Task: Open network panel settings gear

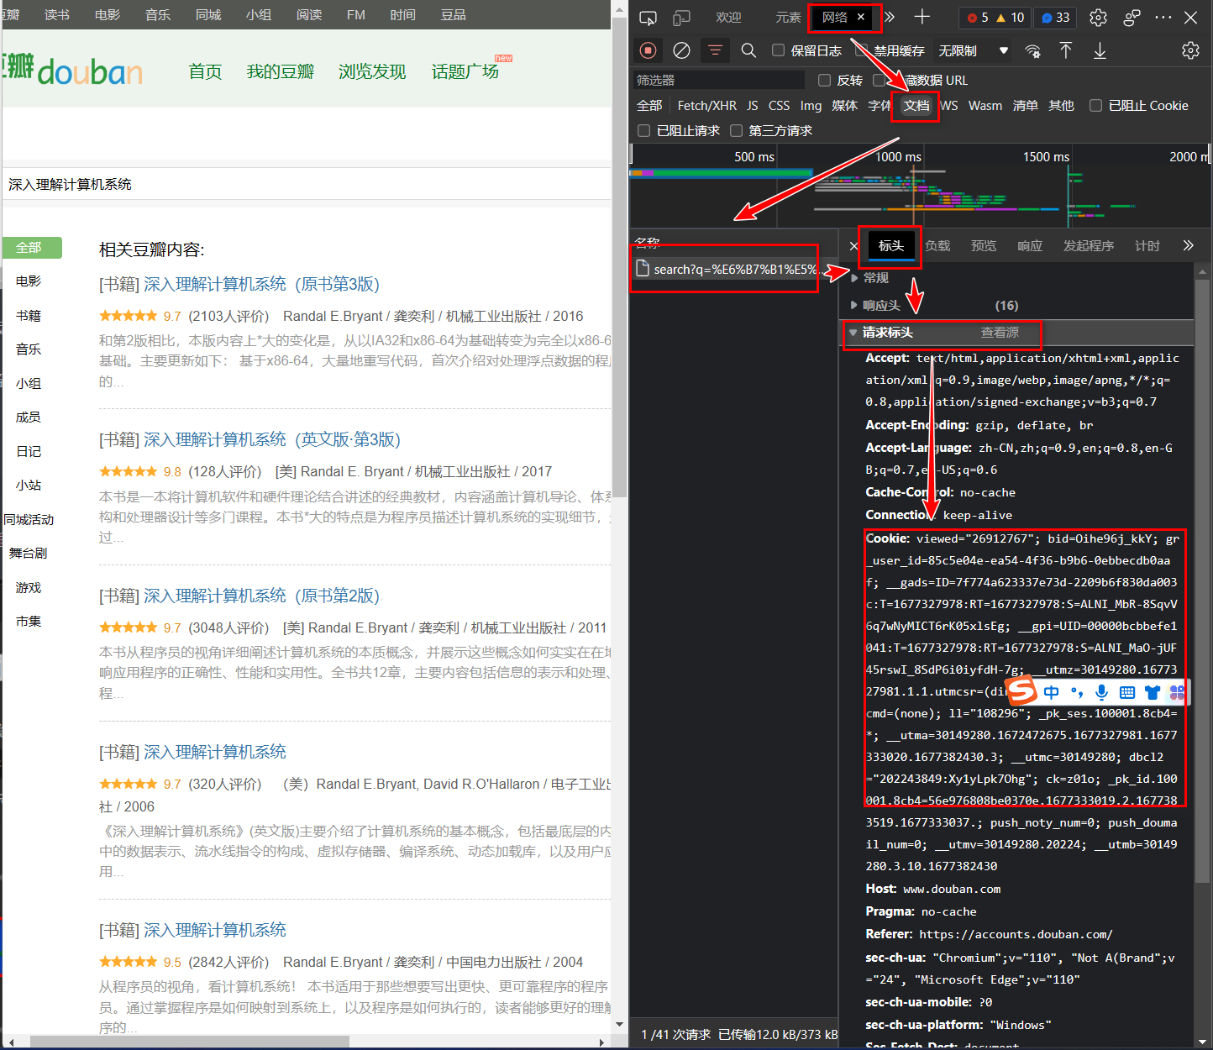Action: (1190, 50)
